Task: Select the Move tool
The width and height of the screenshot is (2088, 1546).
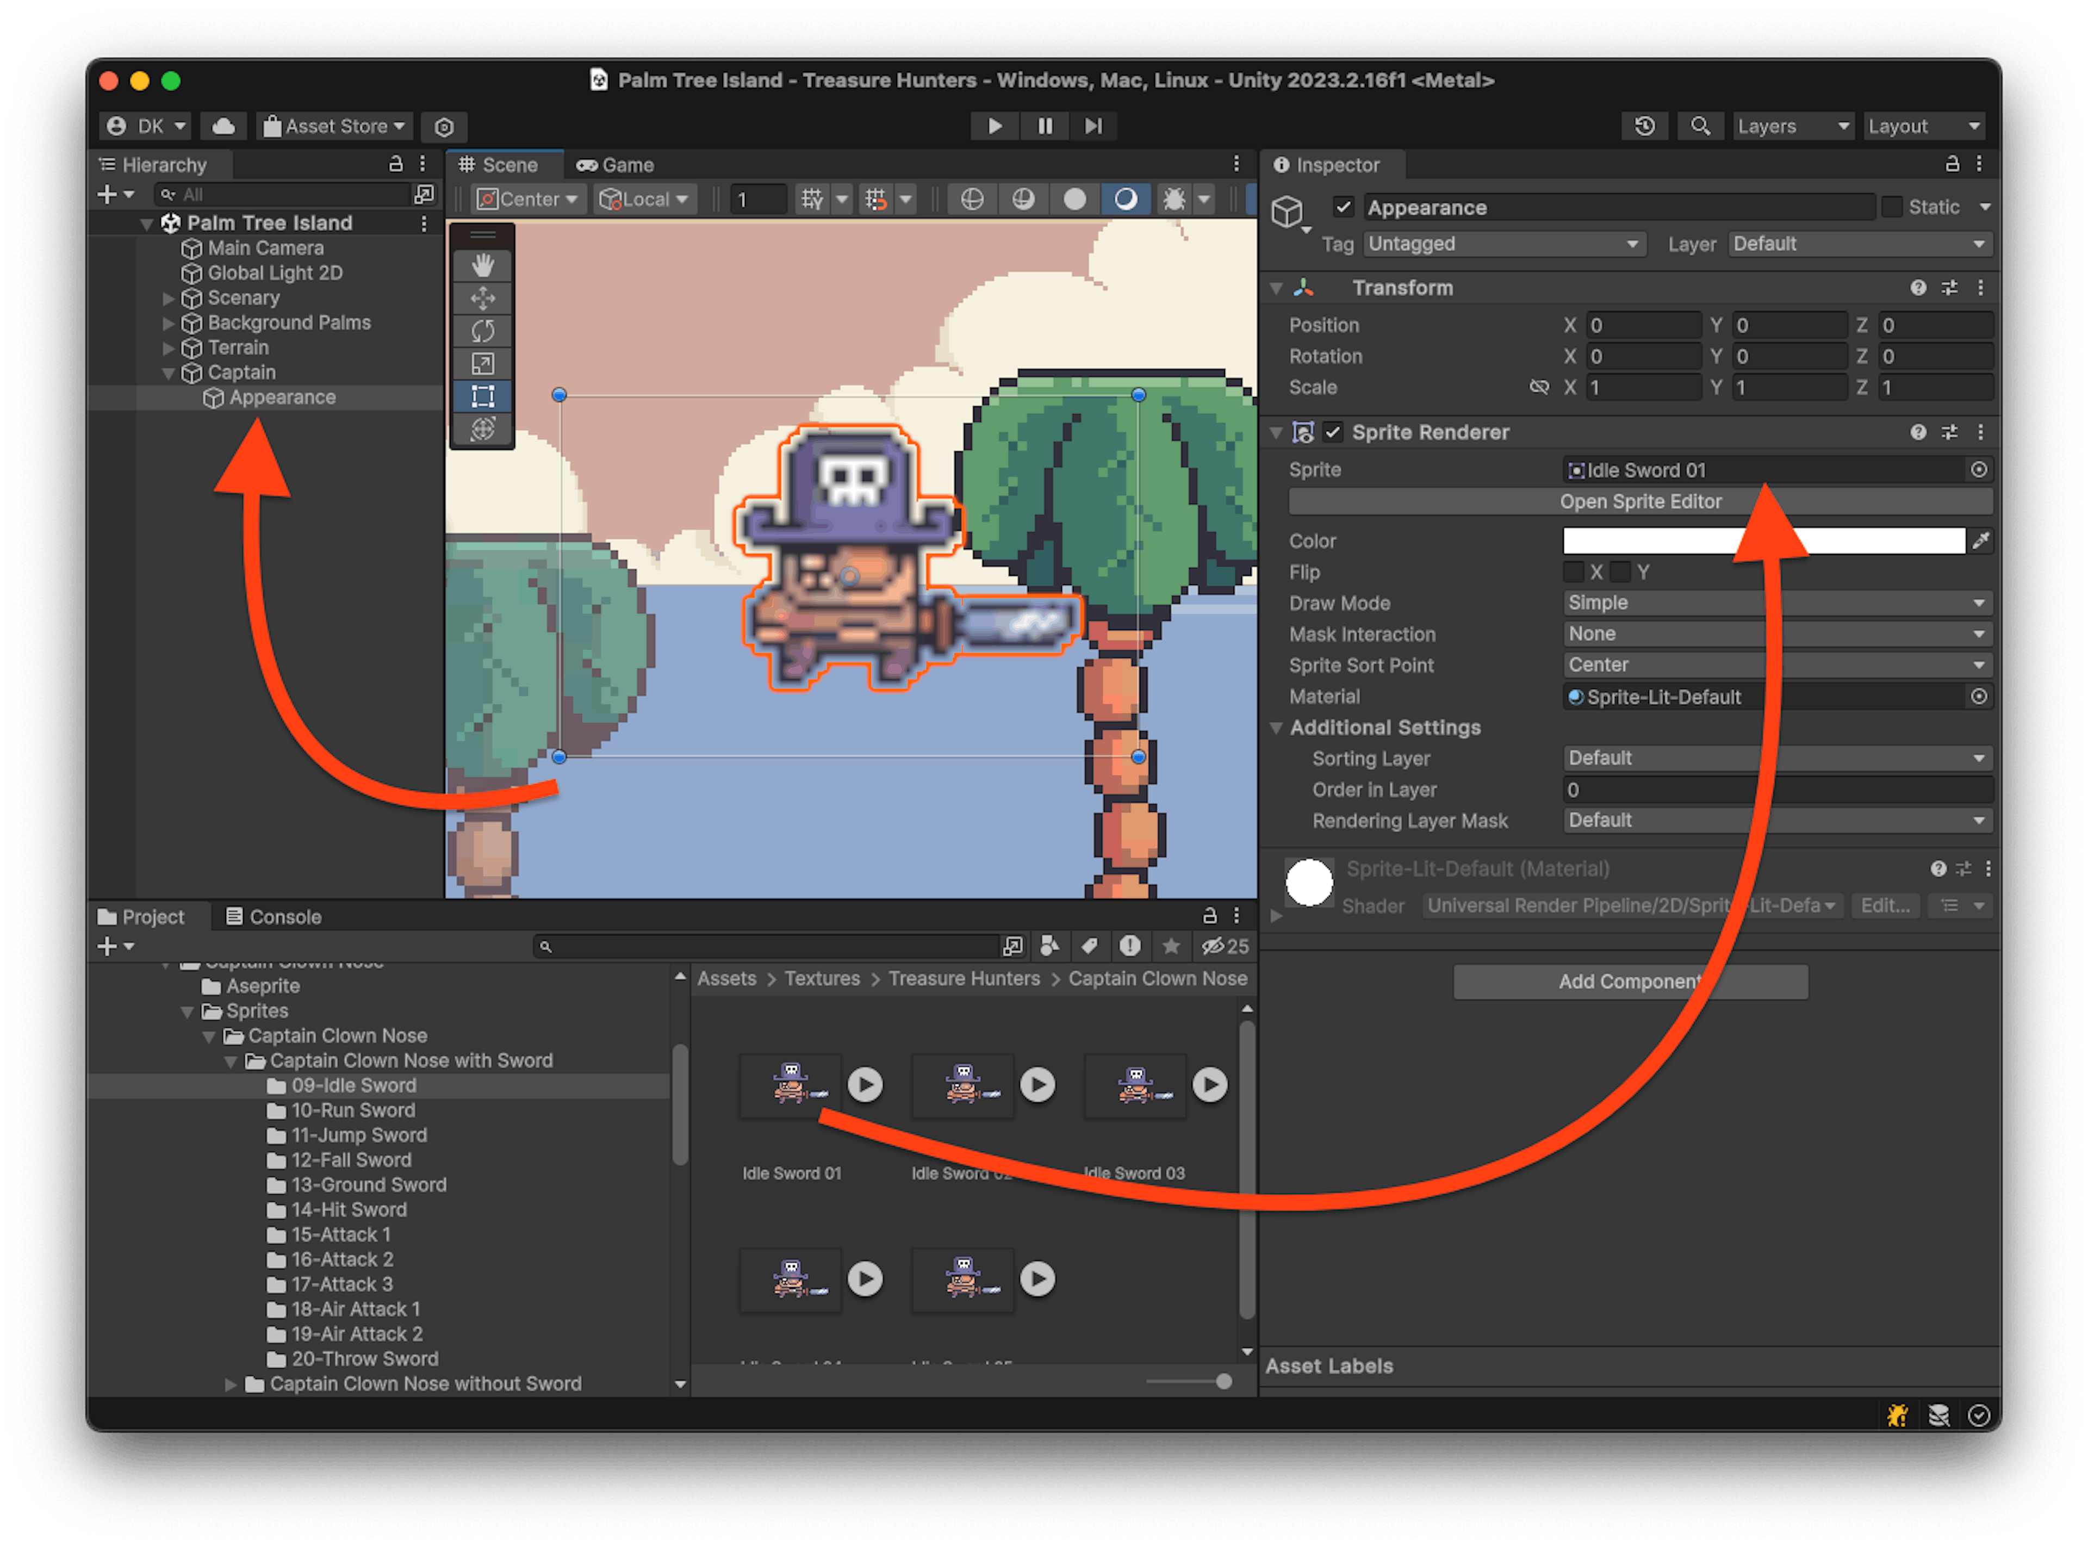Action: [483, 297]
